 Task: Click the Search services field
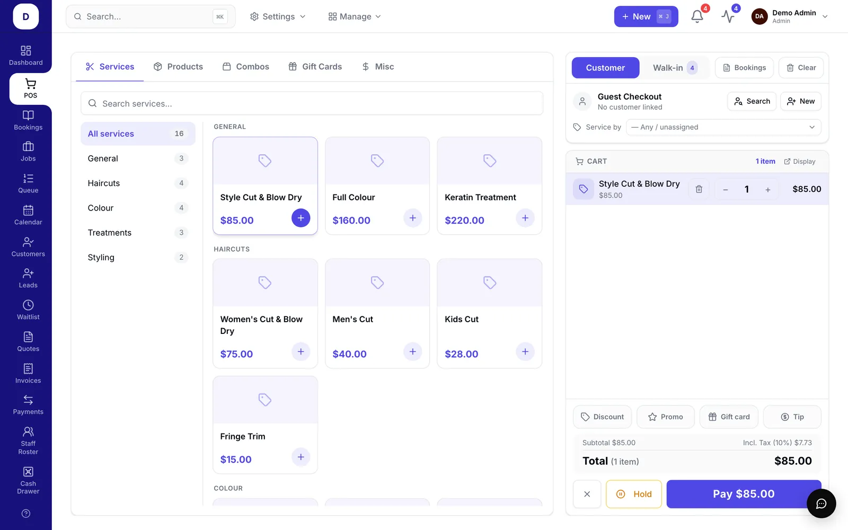click(312, 103)
